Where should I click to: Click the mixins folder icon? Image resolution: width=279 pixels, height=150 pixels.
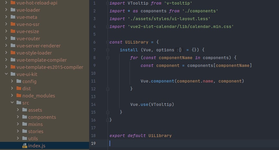pyautogui.click(x=25, y=124)
